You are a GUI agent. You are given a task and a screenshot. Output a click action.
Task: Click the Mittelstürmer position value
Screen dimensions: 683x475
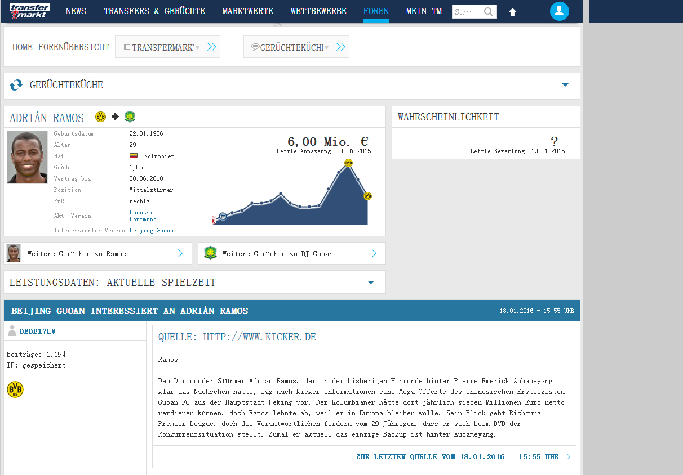[x=152, y=190]
